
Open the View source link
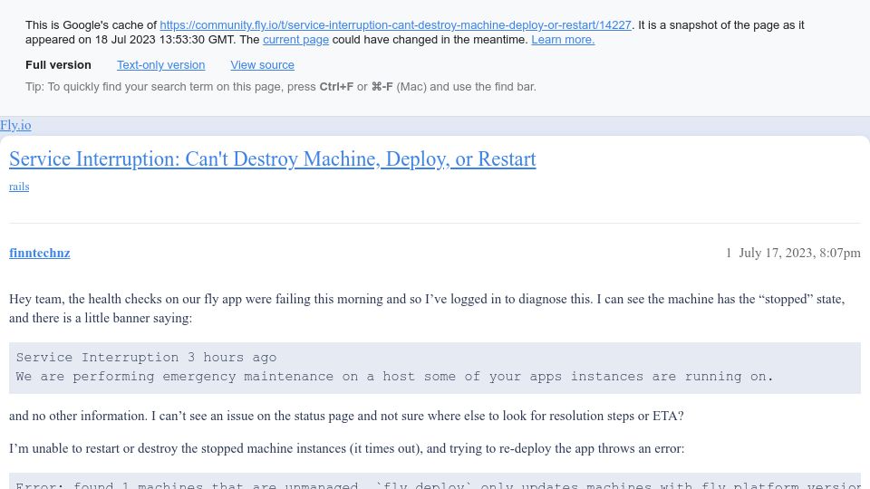[263, 65]
